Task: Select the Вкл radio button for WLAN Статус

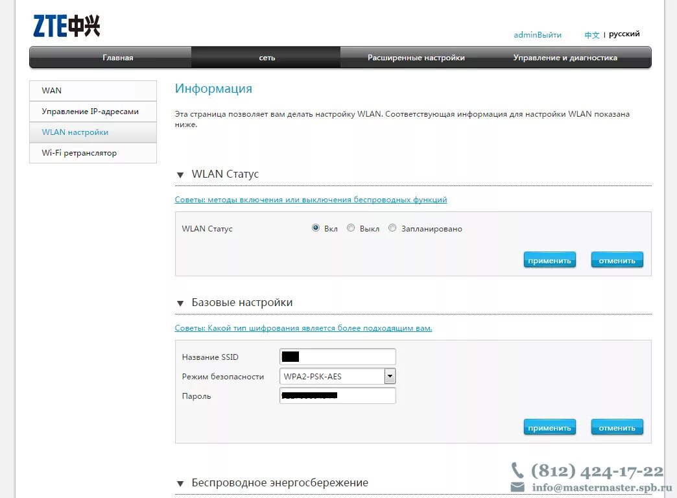Action: tap(316, 228)
